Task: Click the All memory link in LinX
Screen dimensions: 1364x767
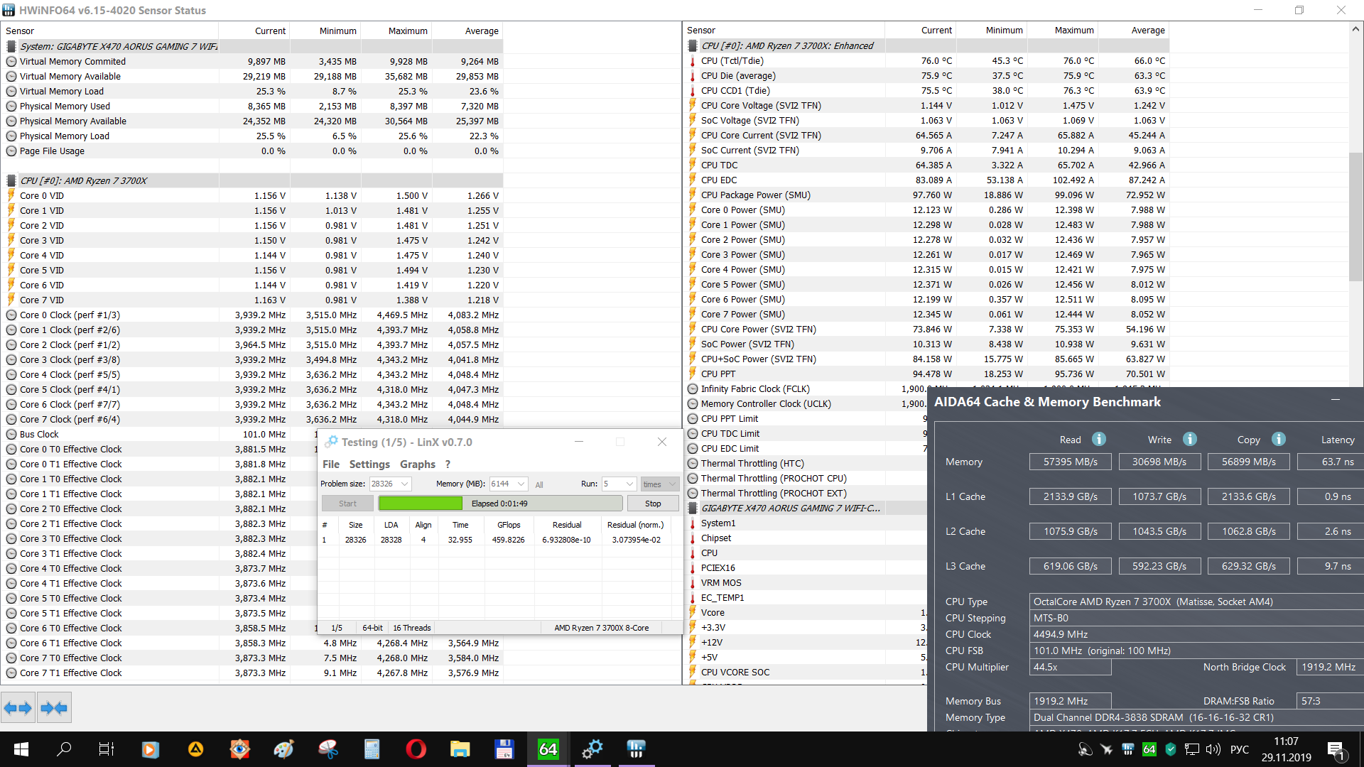Action: click(x=539, y=485)
